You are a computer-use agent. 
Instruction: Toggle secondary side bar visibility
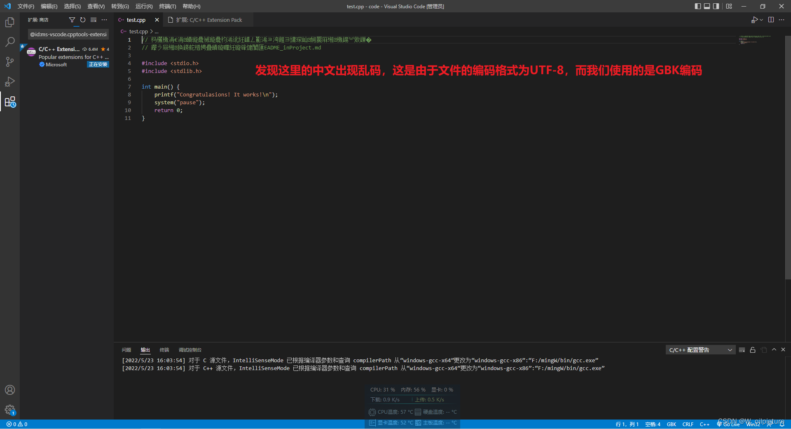coord(716,6)
